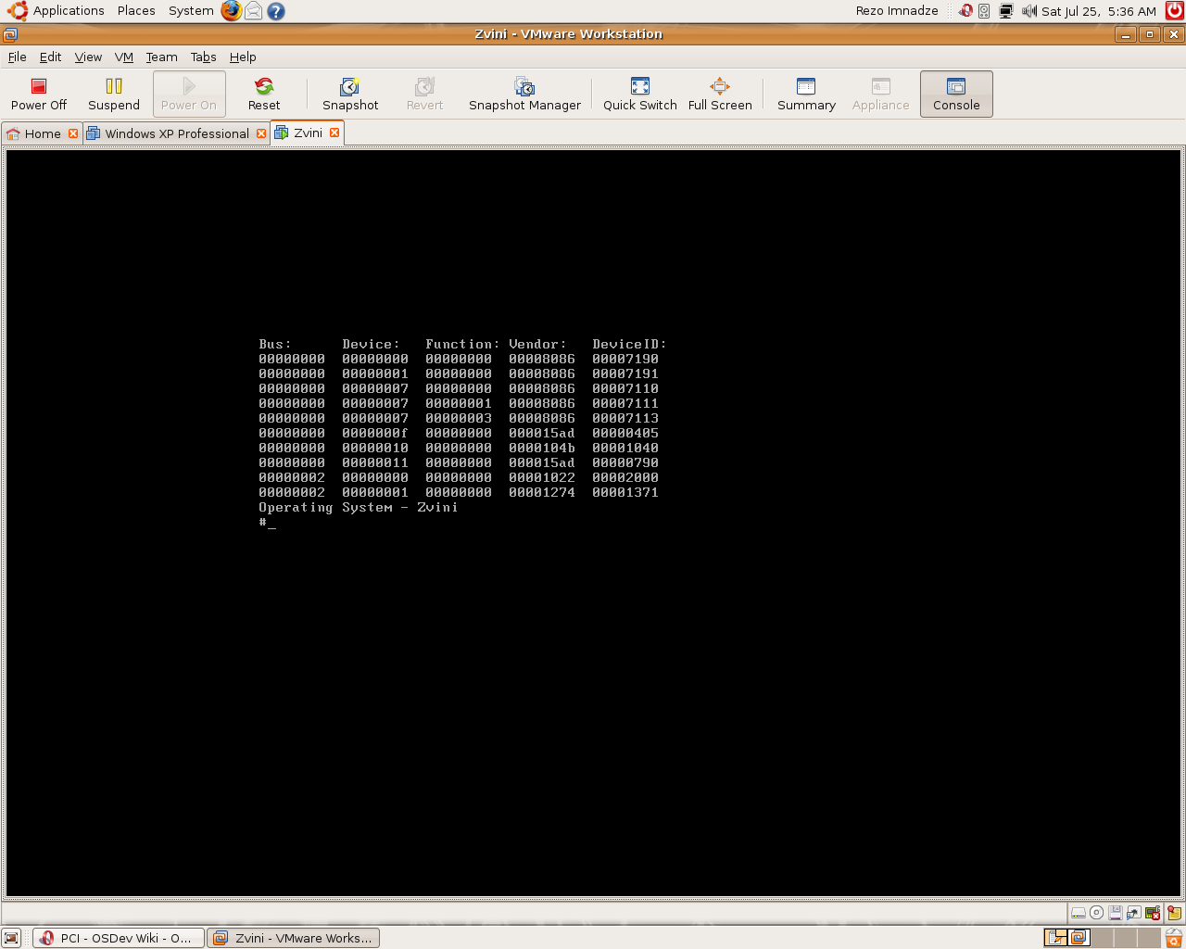Screen dimensions: 1186x949
Task: Show the Summary view
Action: click(806, 95)
